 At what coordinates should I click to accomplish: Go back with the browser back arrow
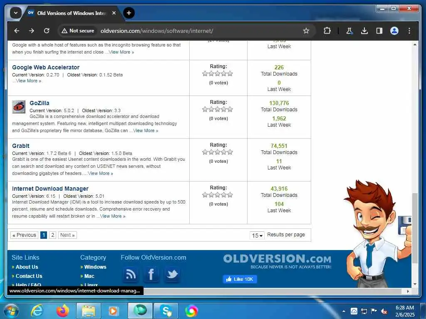coord(17,31)
